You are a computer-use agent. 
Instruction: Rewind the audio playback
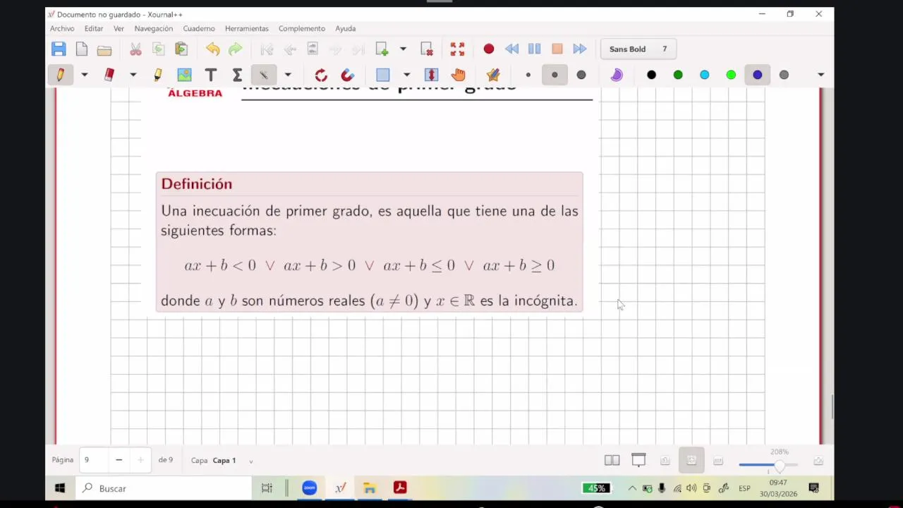pyautogui.click(x=511, y=49)
